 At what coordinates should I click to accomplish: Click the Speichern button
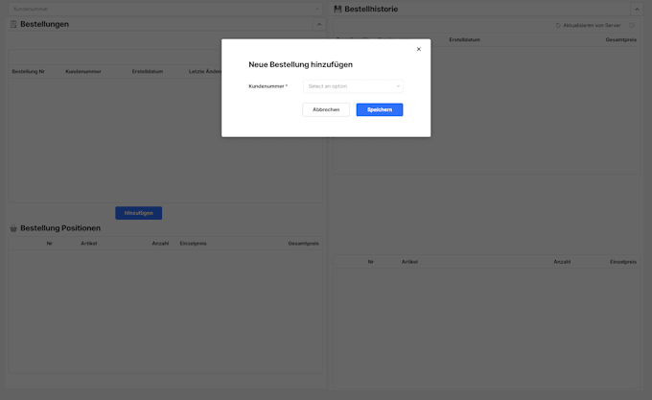click(380, 109)
